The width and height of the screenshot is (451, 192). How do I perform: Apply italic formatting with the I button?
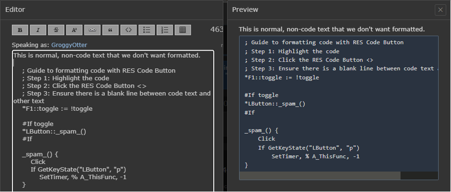(38, 30)
